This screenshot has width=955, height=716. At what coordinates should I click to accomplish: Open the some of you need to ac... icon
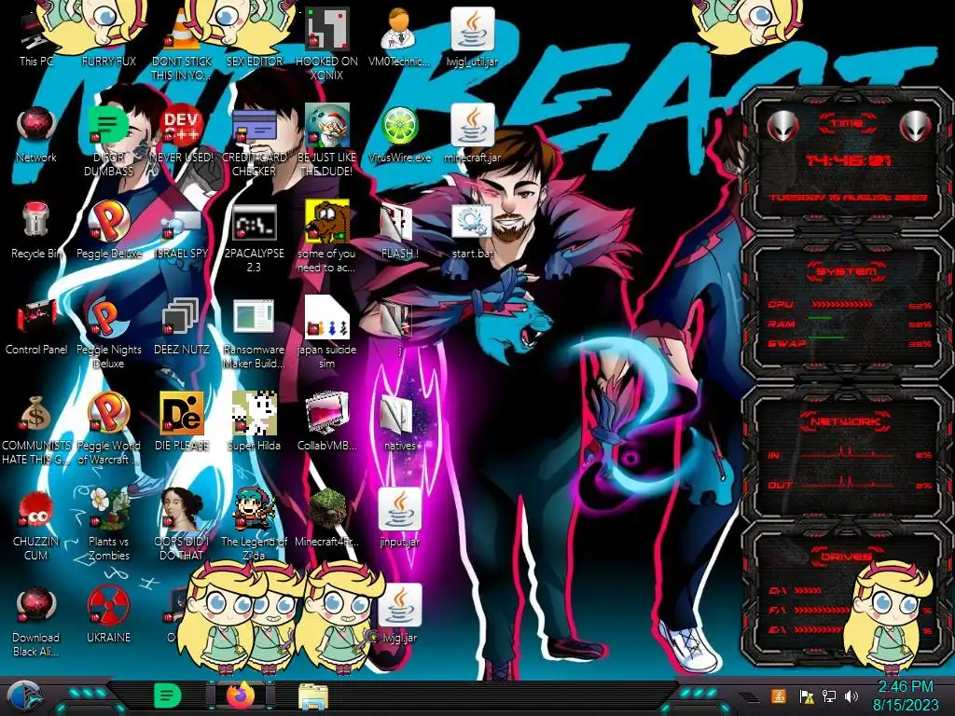click(x=326, y=237)
